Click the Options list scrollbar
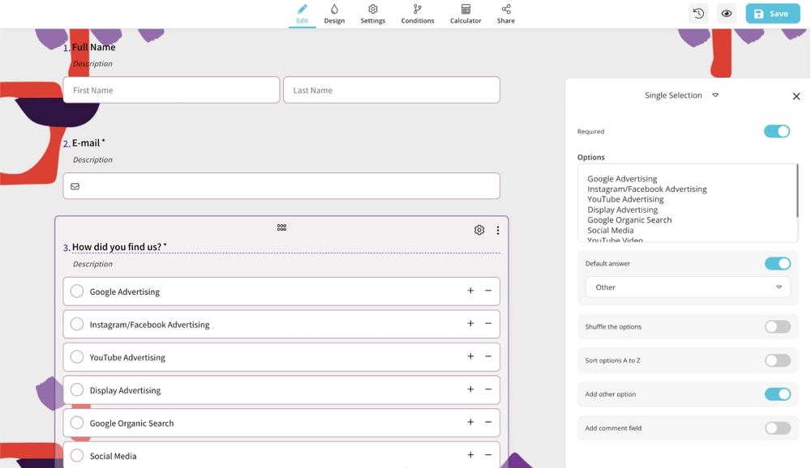Viewport: 811px width, 468px height. [797, 190]
